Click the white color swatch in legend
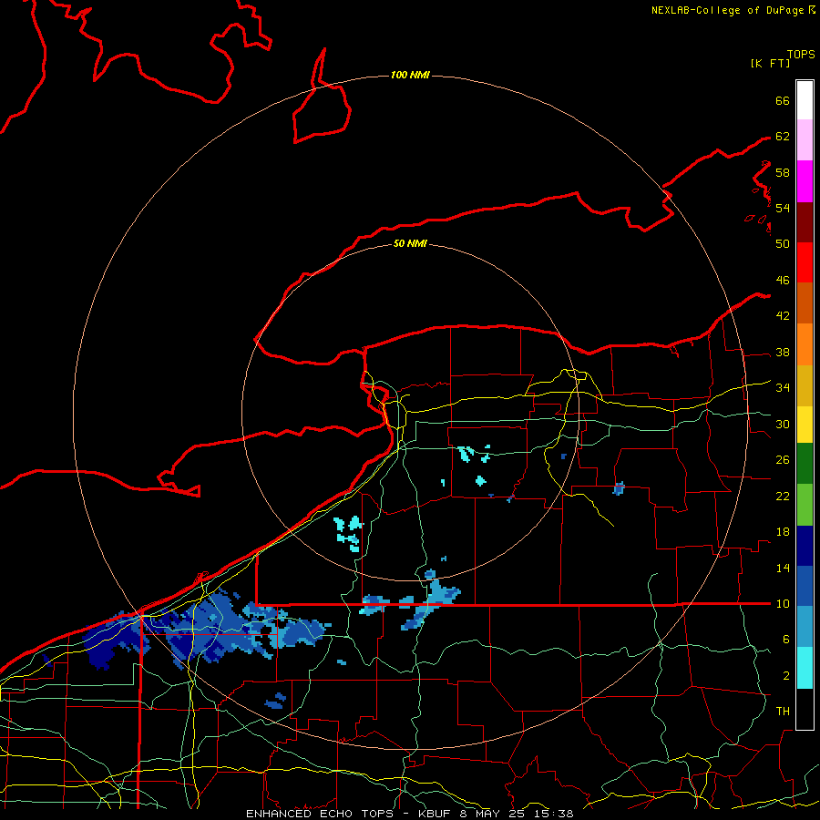The height and width of the screenshot is (820, 820). [x=805, y=100]
